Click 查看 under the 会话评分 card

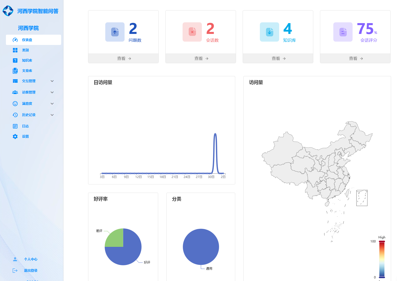pos(355,58)
